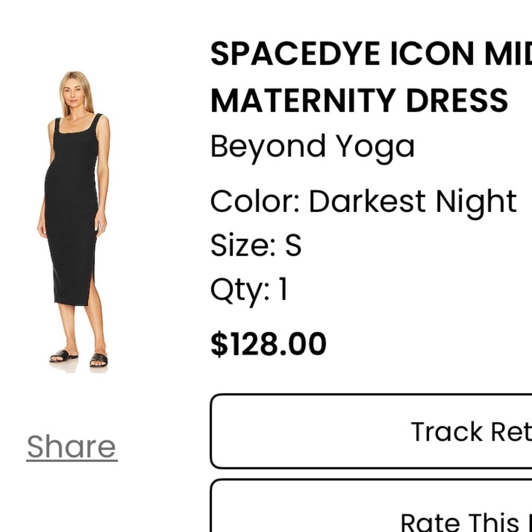532x532 pixels.
Task: Click the Color: Darkest Night label
Action: tap(363, 201)
